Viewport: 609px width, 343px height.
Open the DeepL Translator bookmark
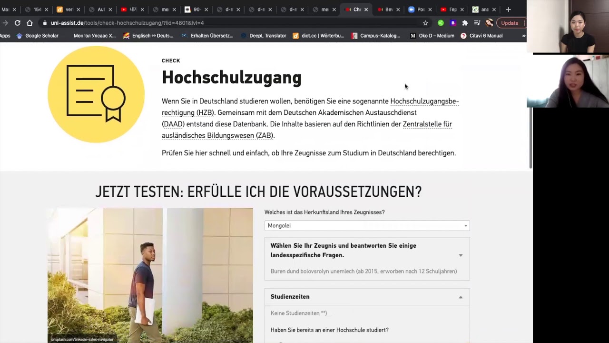264,36
